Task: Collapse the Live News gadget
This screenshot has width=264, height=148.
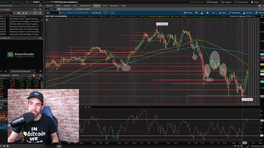Action: (1, 9)
